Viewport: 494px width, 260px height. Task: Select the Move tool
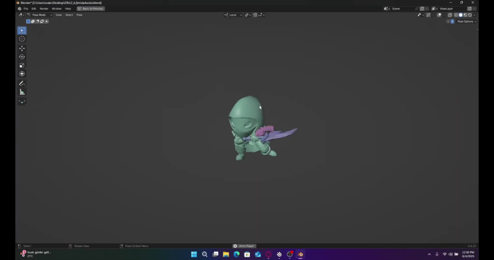[x=22, y=48]
